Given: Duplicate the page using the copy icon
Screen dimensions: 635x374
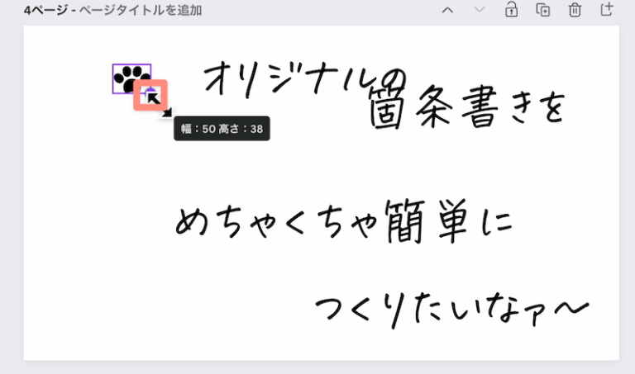Looking at the screenshot, I should [543, 10].
